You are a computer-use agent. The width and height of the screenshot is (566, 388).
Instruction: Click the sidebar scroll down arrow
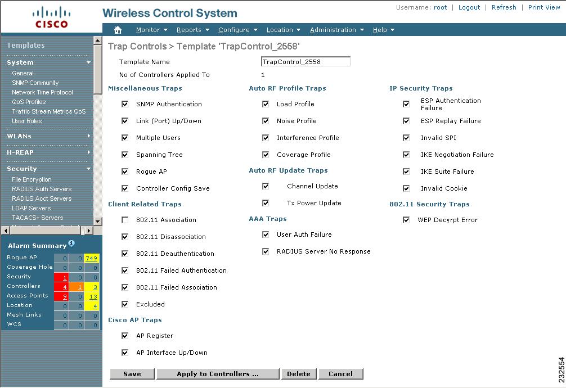coord(97,221)
